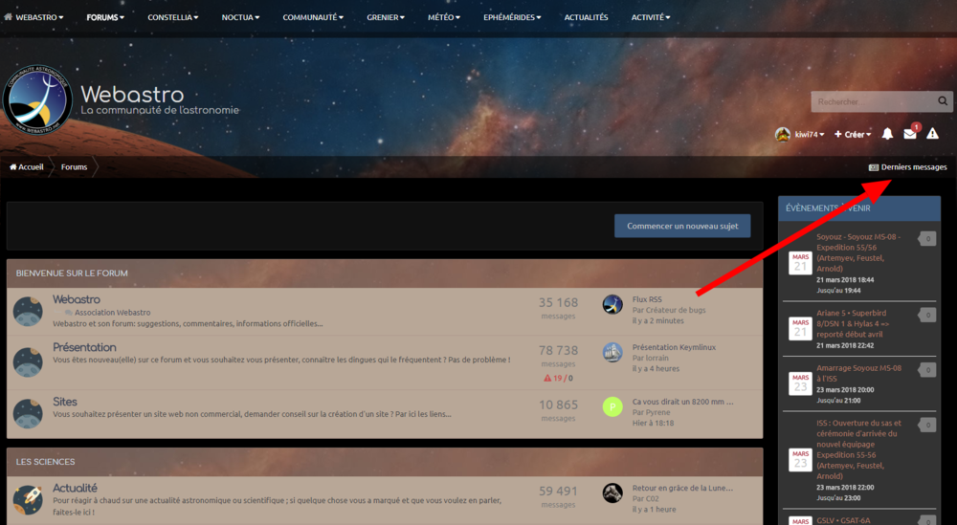Click the Amarrage Soyouz comment count badge
The height and width of the screenshot is (525, 957).
click(927, 370)
